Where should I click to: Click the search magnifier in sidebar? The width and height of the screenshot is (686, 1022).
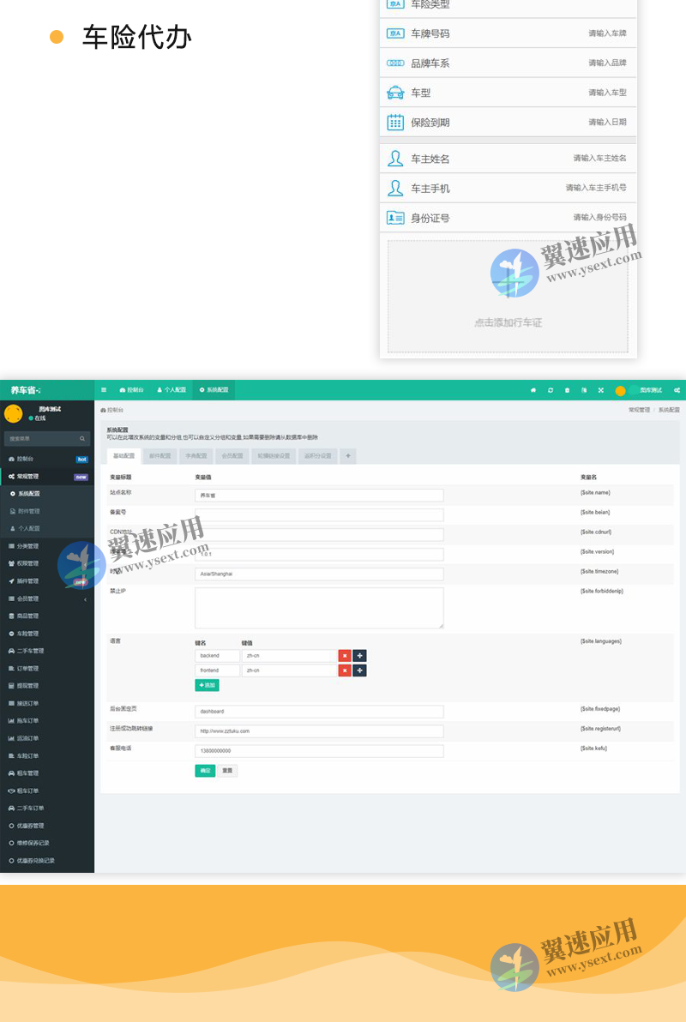82,438
